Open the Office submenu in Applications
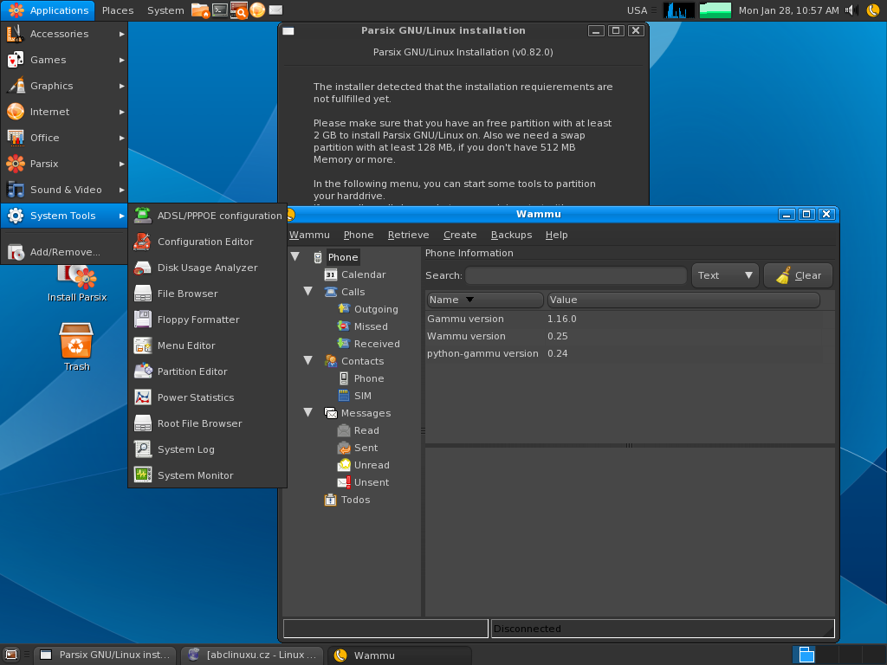This screenshot has width=887, height=665. [64, 138]
